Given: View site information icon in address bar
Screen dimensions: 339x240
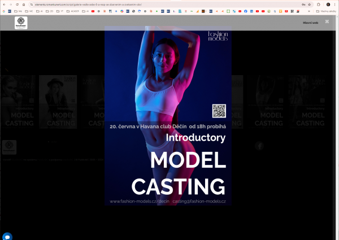Looking at the screenshot, I should pyautogui.click(x=32, y=5).
